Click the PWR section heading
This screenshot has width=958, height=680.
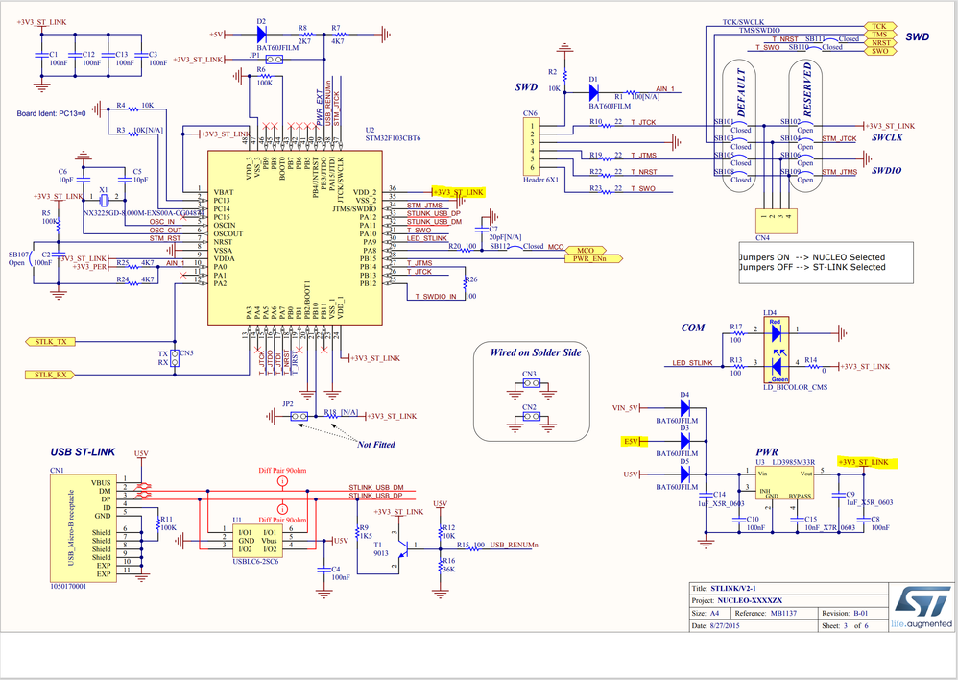767,452
